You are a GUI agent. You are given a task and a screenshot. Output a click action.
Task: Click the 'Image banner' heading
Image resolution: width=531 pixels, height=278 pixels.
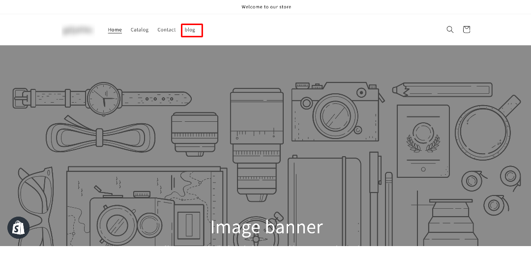266,227
